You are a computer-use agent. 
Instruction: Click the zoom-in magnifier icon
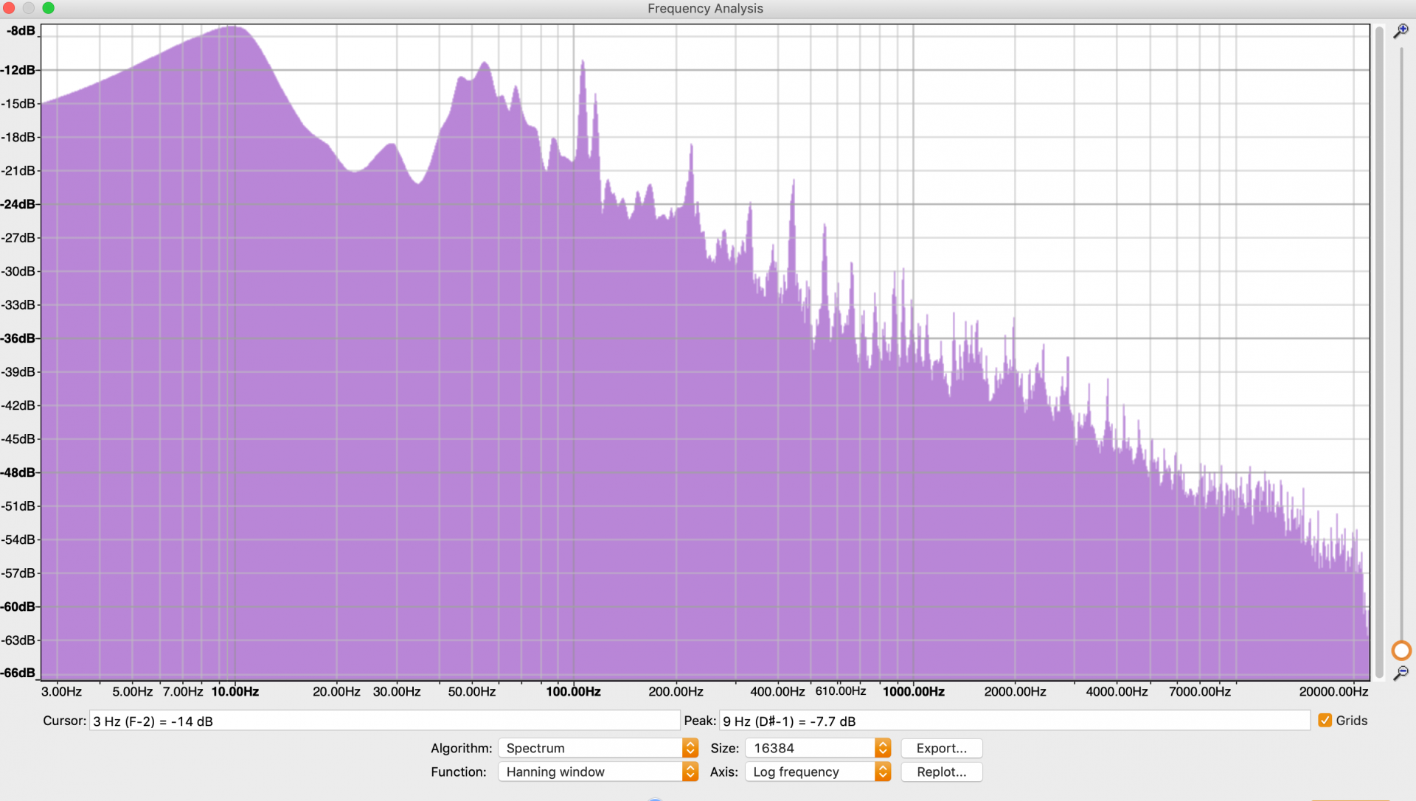1401,31
